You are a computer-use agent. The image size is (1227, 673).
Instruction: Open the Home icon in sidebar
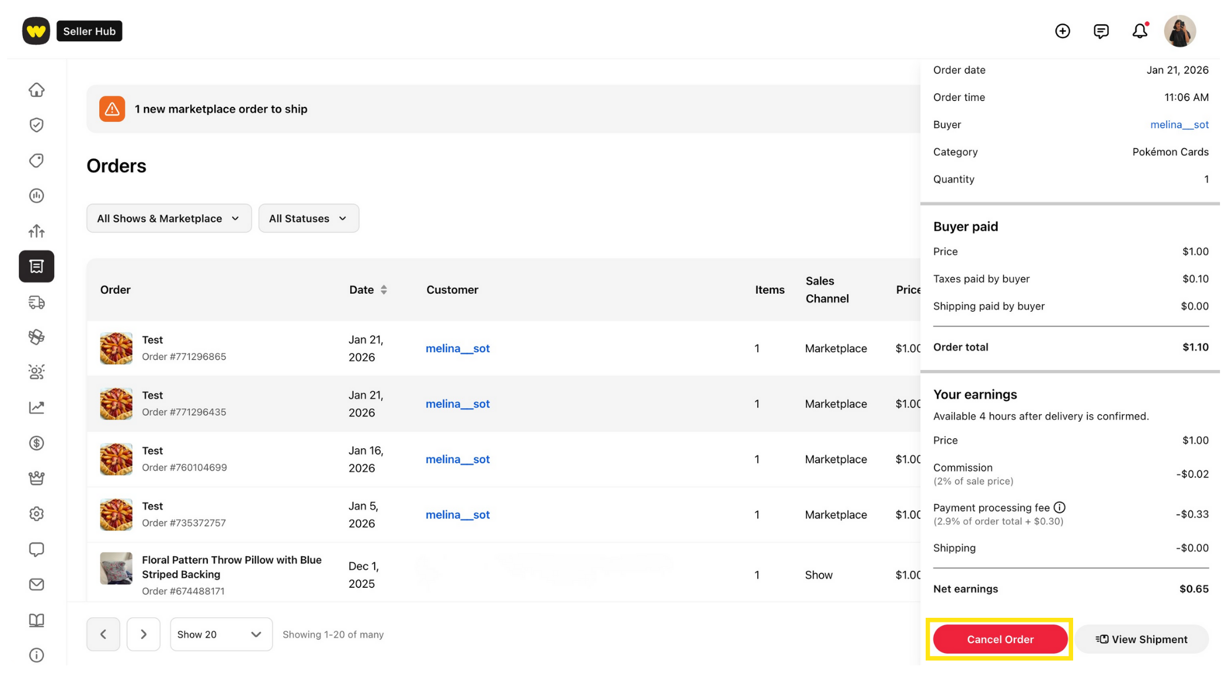[x=36, y=90]
